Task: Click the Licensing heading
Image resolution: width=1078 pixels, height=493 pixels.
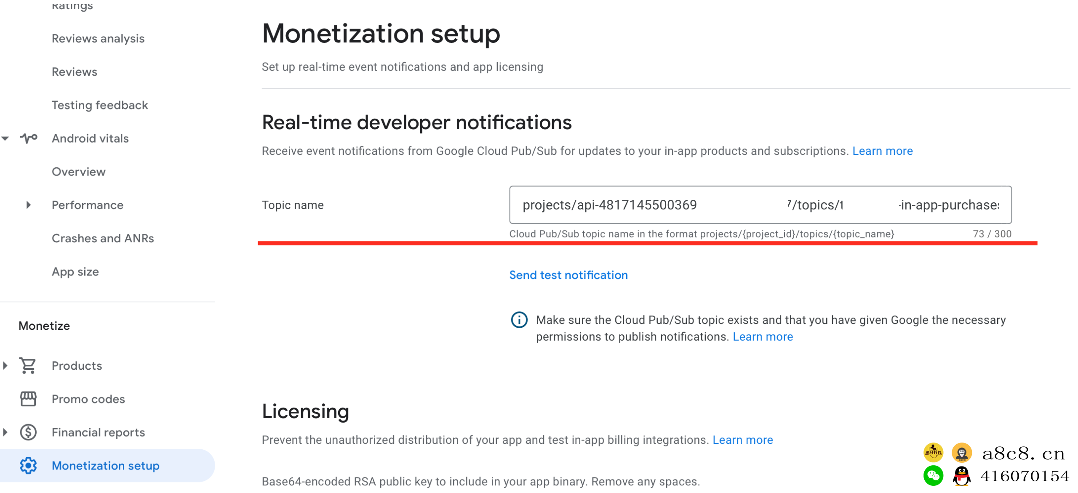Action: point(305,411)
